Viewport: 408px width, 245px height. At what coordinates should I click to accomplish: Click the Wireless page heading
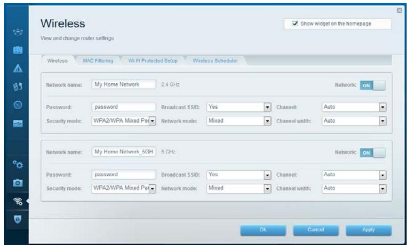point(63,24)
